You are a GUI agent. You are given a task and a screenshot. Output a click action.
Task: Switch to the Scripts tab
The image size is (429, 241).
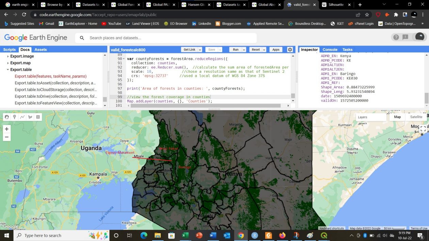10,50
